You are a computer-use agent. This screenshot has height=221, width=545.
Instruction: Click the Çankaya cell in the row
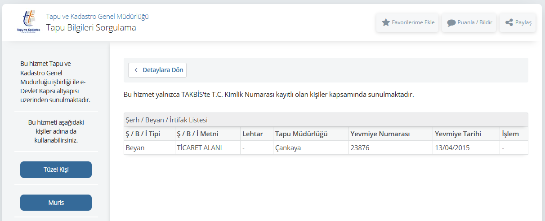pos(288,148)
